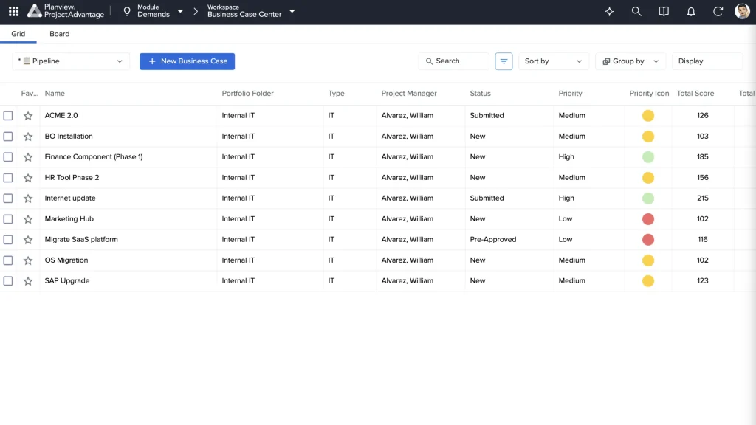Switch to the Board tab
This screenshot has height=425, width=756.
click(x=59, y=34)
